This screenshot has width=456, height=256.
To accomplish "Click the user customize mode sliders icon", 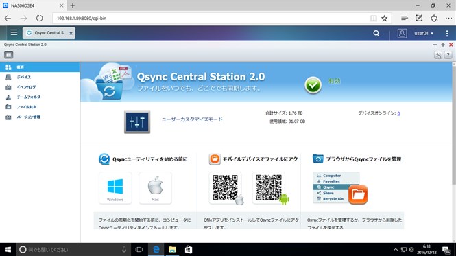I will [137, 122].
